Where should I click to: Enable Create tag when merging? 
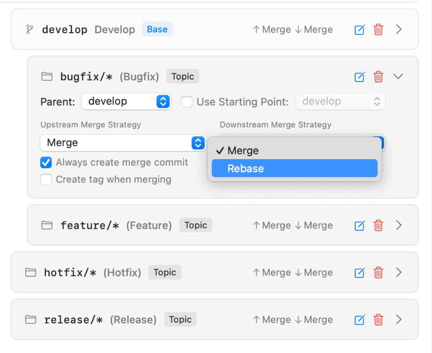[46, 179]
